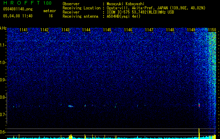Click the 0.7 kHz axis label
The width and height of the screenshot is (220, 139).
3,115
